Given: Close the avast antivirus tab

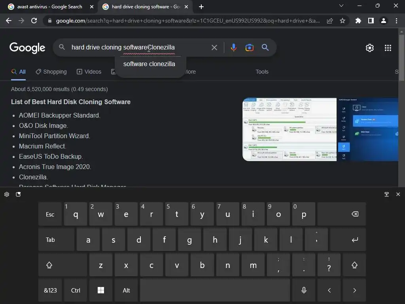Looking at the screenshot, I should point(92,7).
